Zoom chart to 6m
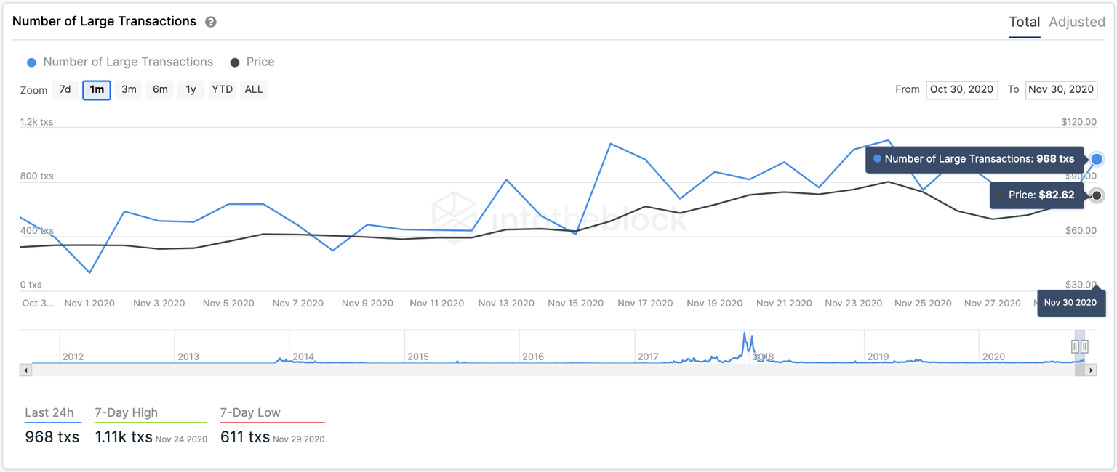Image resolution: width=1117 pixels, height=472 pixels. pyautogui.click(x=160, y=90)
